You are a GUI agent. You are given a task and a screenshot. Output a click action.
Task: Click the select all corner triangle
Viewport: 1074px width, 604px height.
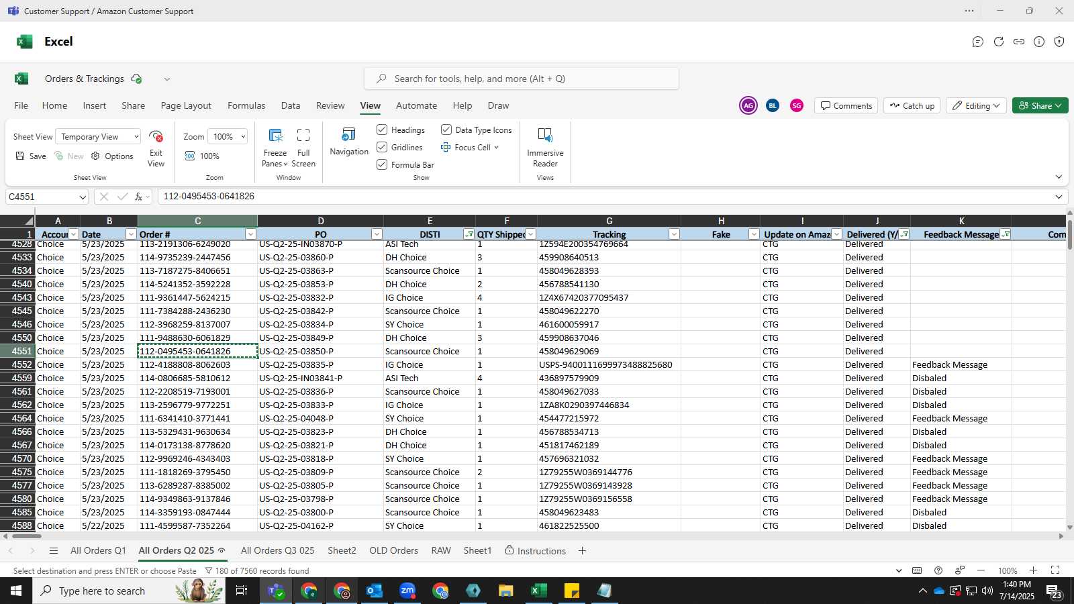coord(28,221)
